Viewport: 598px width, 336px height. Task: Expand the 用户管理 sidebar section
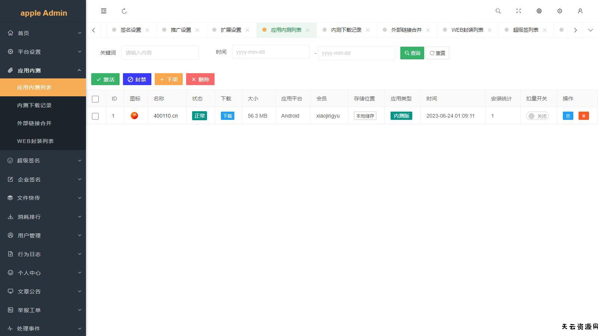(x=43, y=236)
